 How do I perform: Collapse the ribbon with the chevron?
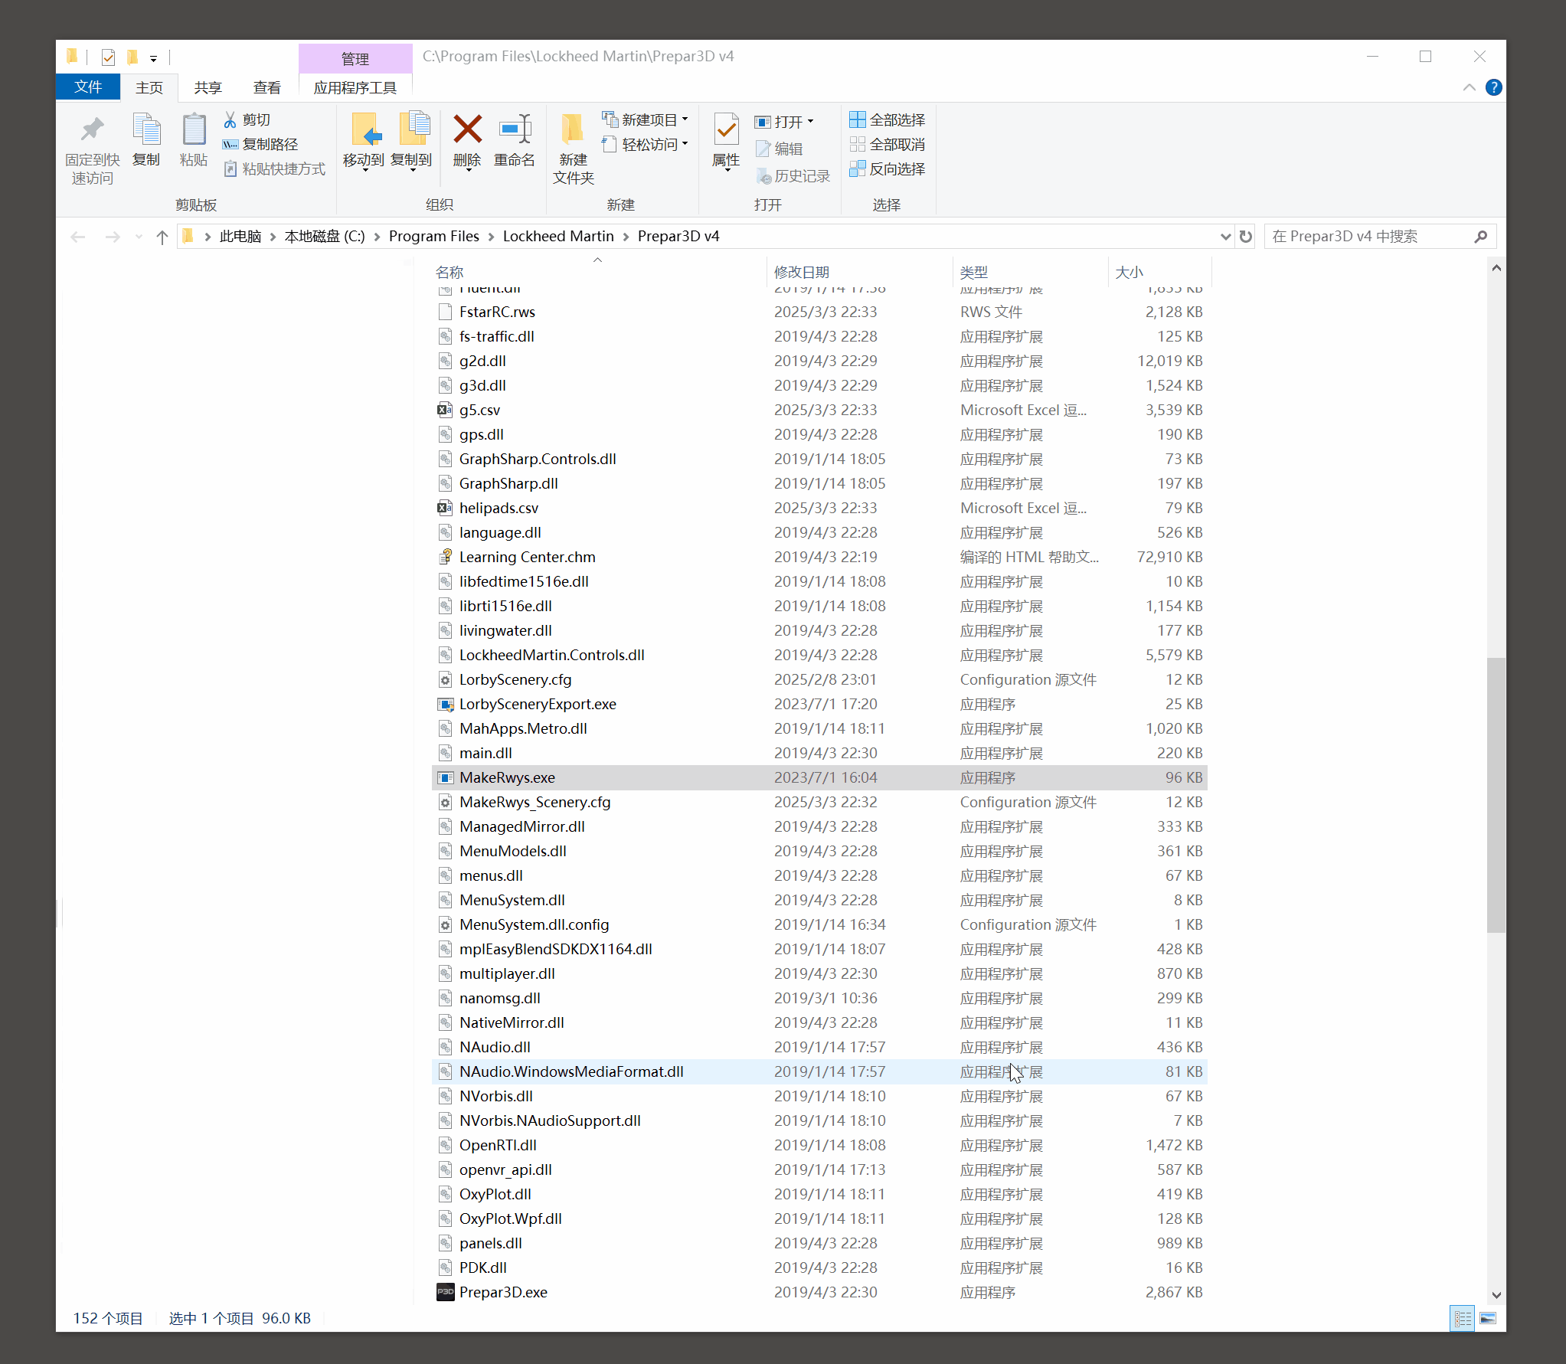1469,87
